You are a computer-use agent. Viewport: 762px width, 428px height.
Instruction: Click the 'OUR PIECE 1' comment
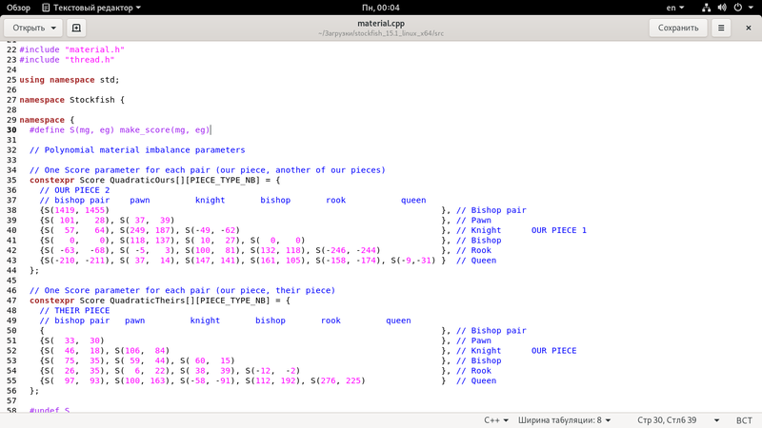click(x=559, y=230)
